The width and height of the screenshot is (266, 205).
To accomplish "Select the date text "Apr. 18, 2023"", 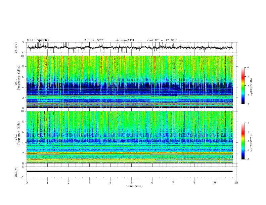I will 94,40.
